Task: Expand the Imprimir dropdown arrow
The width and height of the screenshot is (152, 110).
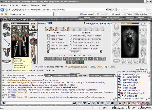Action: coord(122,14)
